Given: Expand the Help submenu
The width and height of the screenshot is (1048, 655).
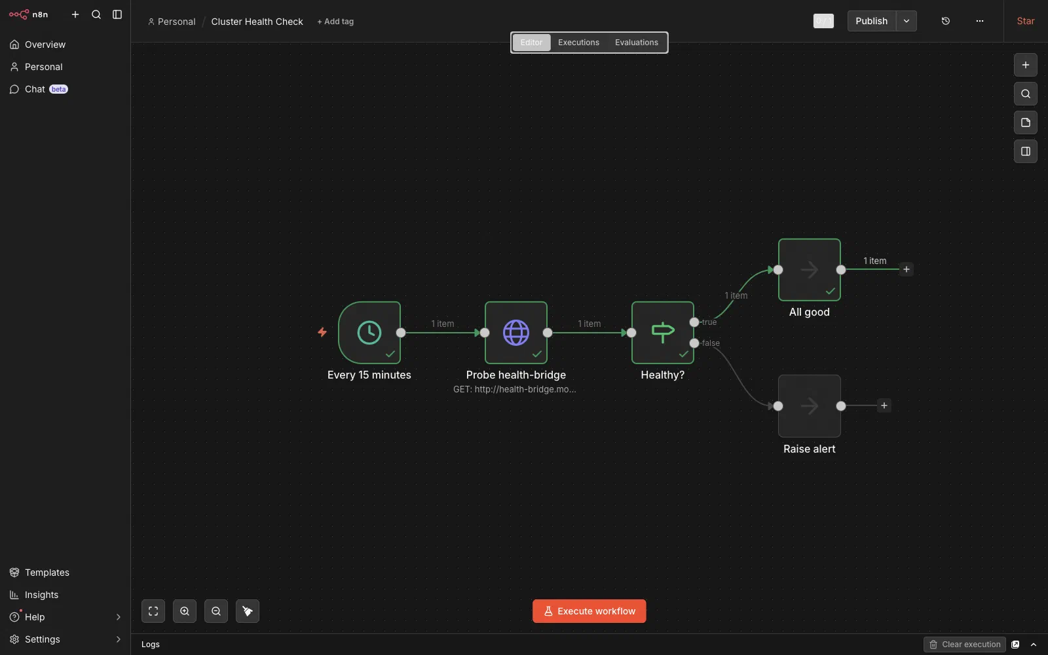Looking at the screenshot, I should coord(65,617).
